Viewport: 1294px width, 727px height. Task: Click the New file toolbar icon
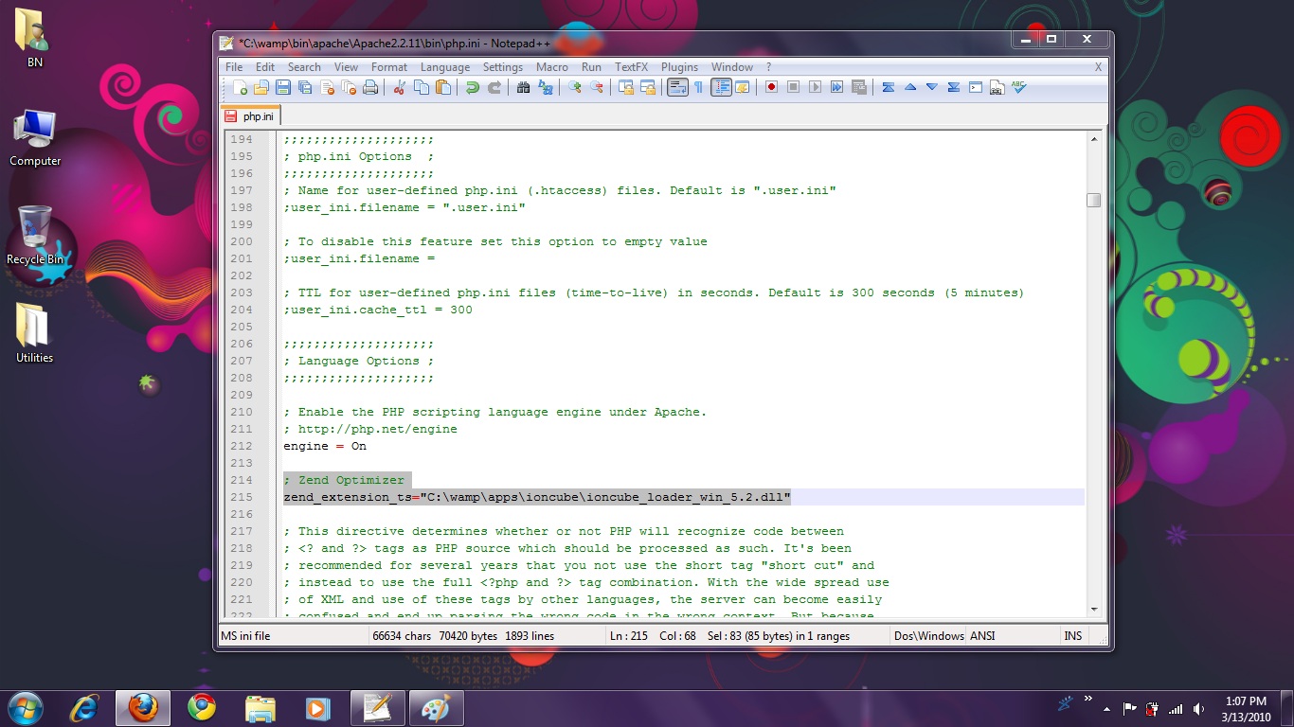pyautogui.click(x=241, y=87)
